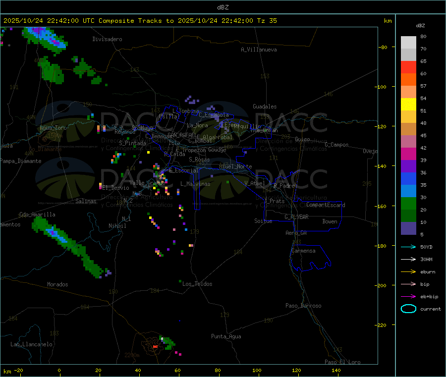Click the 'Punta_Agua' map label

tap(226, 336)
